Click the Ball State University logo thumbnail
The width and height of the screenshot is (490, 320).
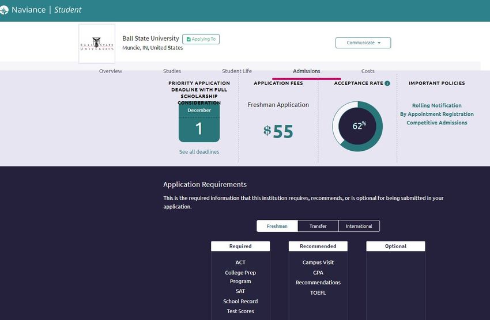point(97,44)
